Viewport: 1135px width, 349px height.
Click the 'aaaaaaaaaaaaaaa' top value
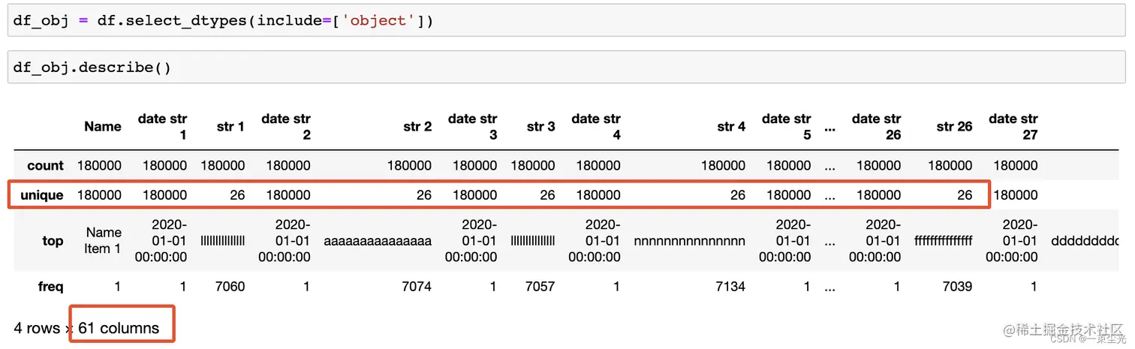(378, 240)
